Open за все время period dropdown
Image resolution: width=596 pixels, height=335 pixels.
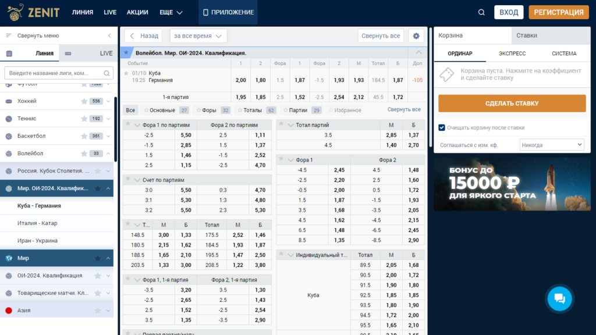198,35
